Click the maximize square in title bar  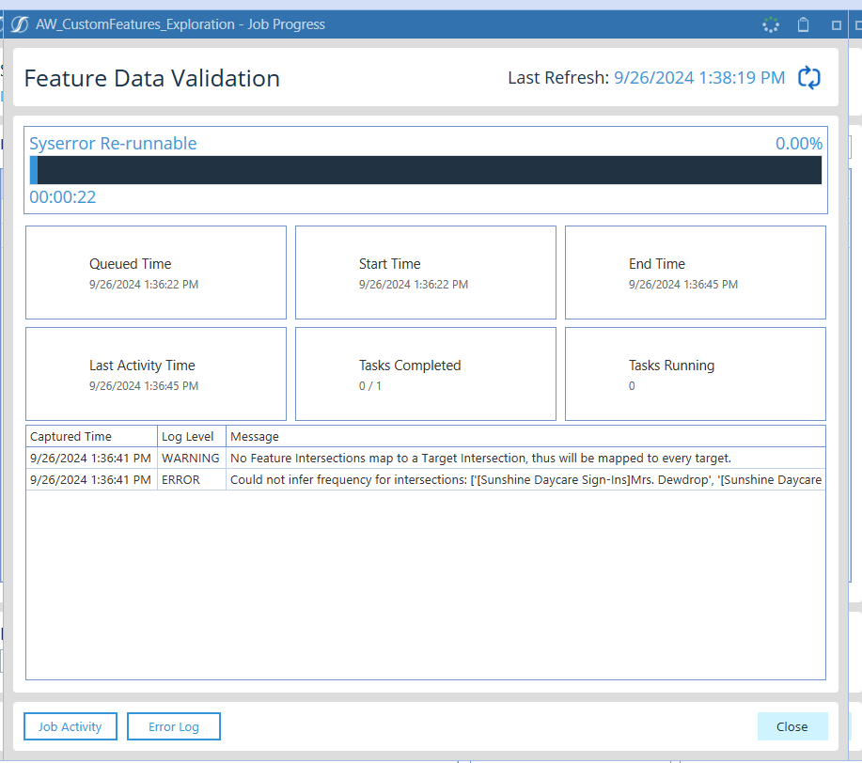[x=836, y=25]
